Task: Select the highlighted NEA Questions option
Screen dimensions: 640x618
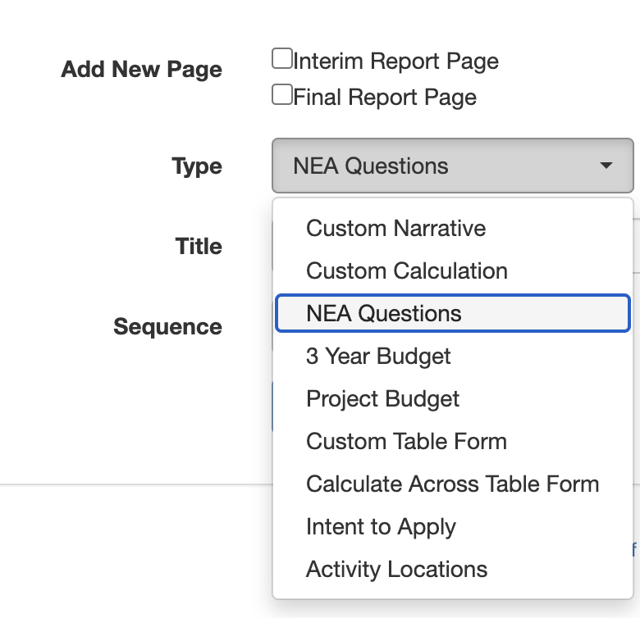Action: coord(453,313)
